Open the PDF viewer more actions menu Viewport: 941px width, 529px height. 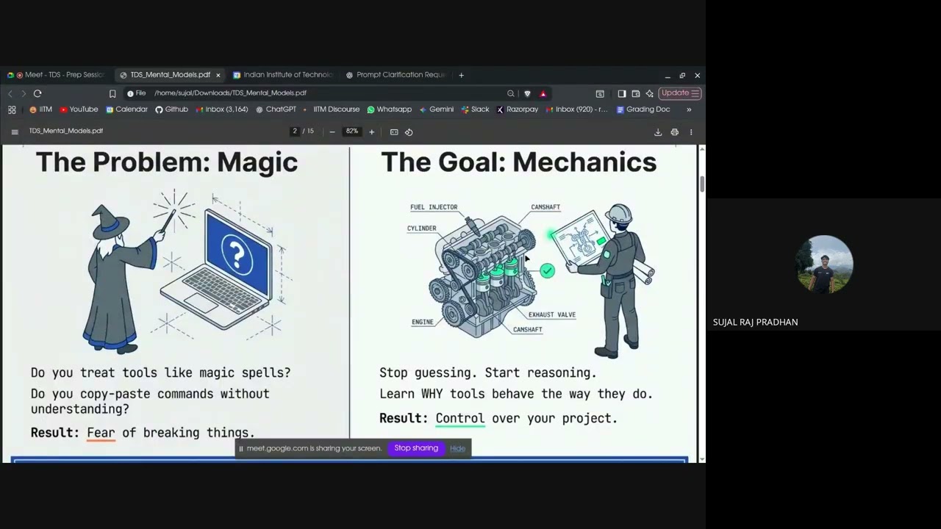point(691,132)
